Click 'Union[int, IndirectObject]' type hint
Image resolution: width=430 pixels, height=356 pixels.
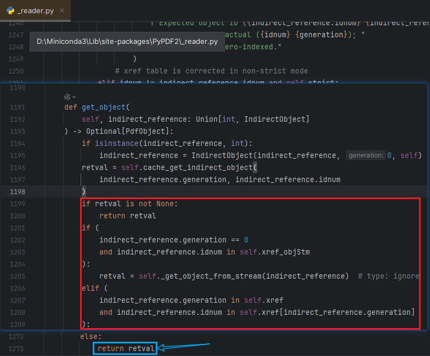pyautogui.click(x=252, y=120)
